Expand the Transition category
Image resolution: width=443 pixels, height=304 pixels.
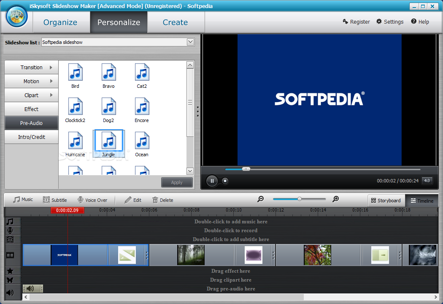click(x=31, y=67)
